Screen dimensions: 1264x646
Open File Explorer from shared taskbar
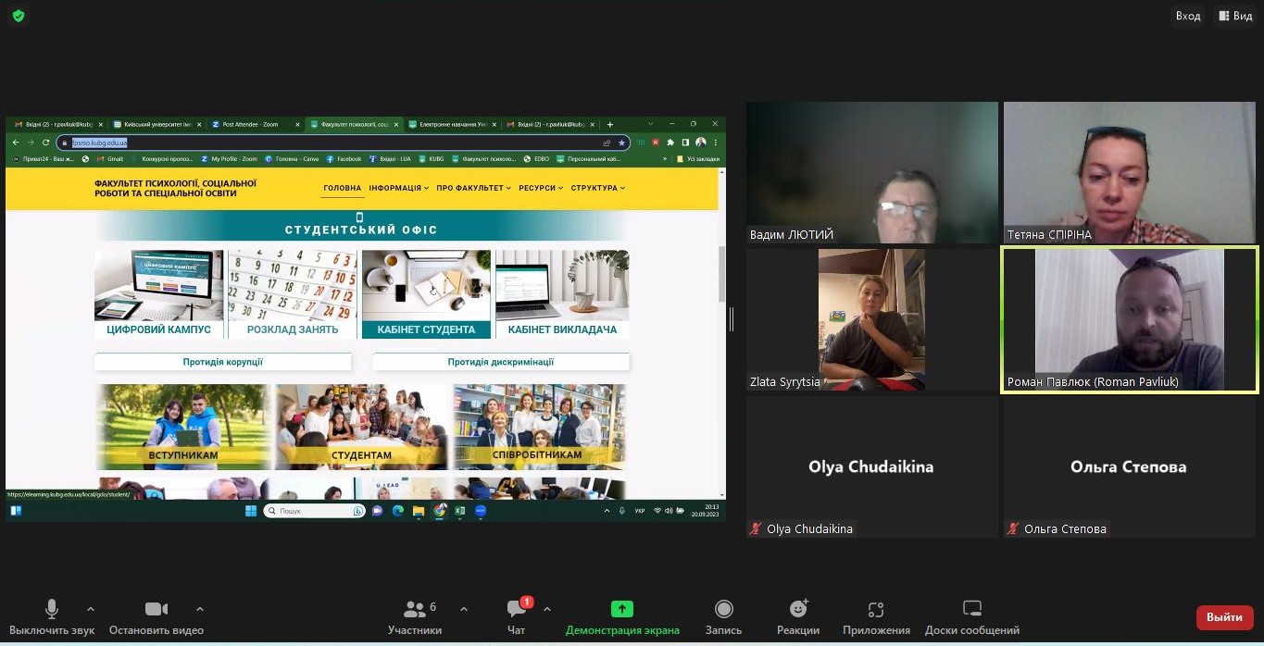click(x=419, y=510)
